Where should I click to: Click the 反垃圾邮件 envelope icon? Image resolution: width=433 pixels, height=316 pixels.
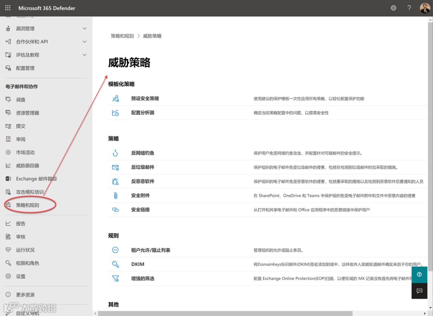point(115,167)
